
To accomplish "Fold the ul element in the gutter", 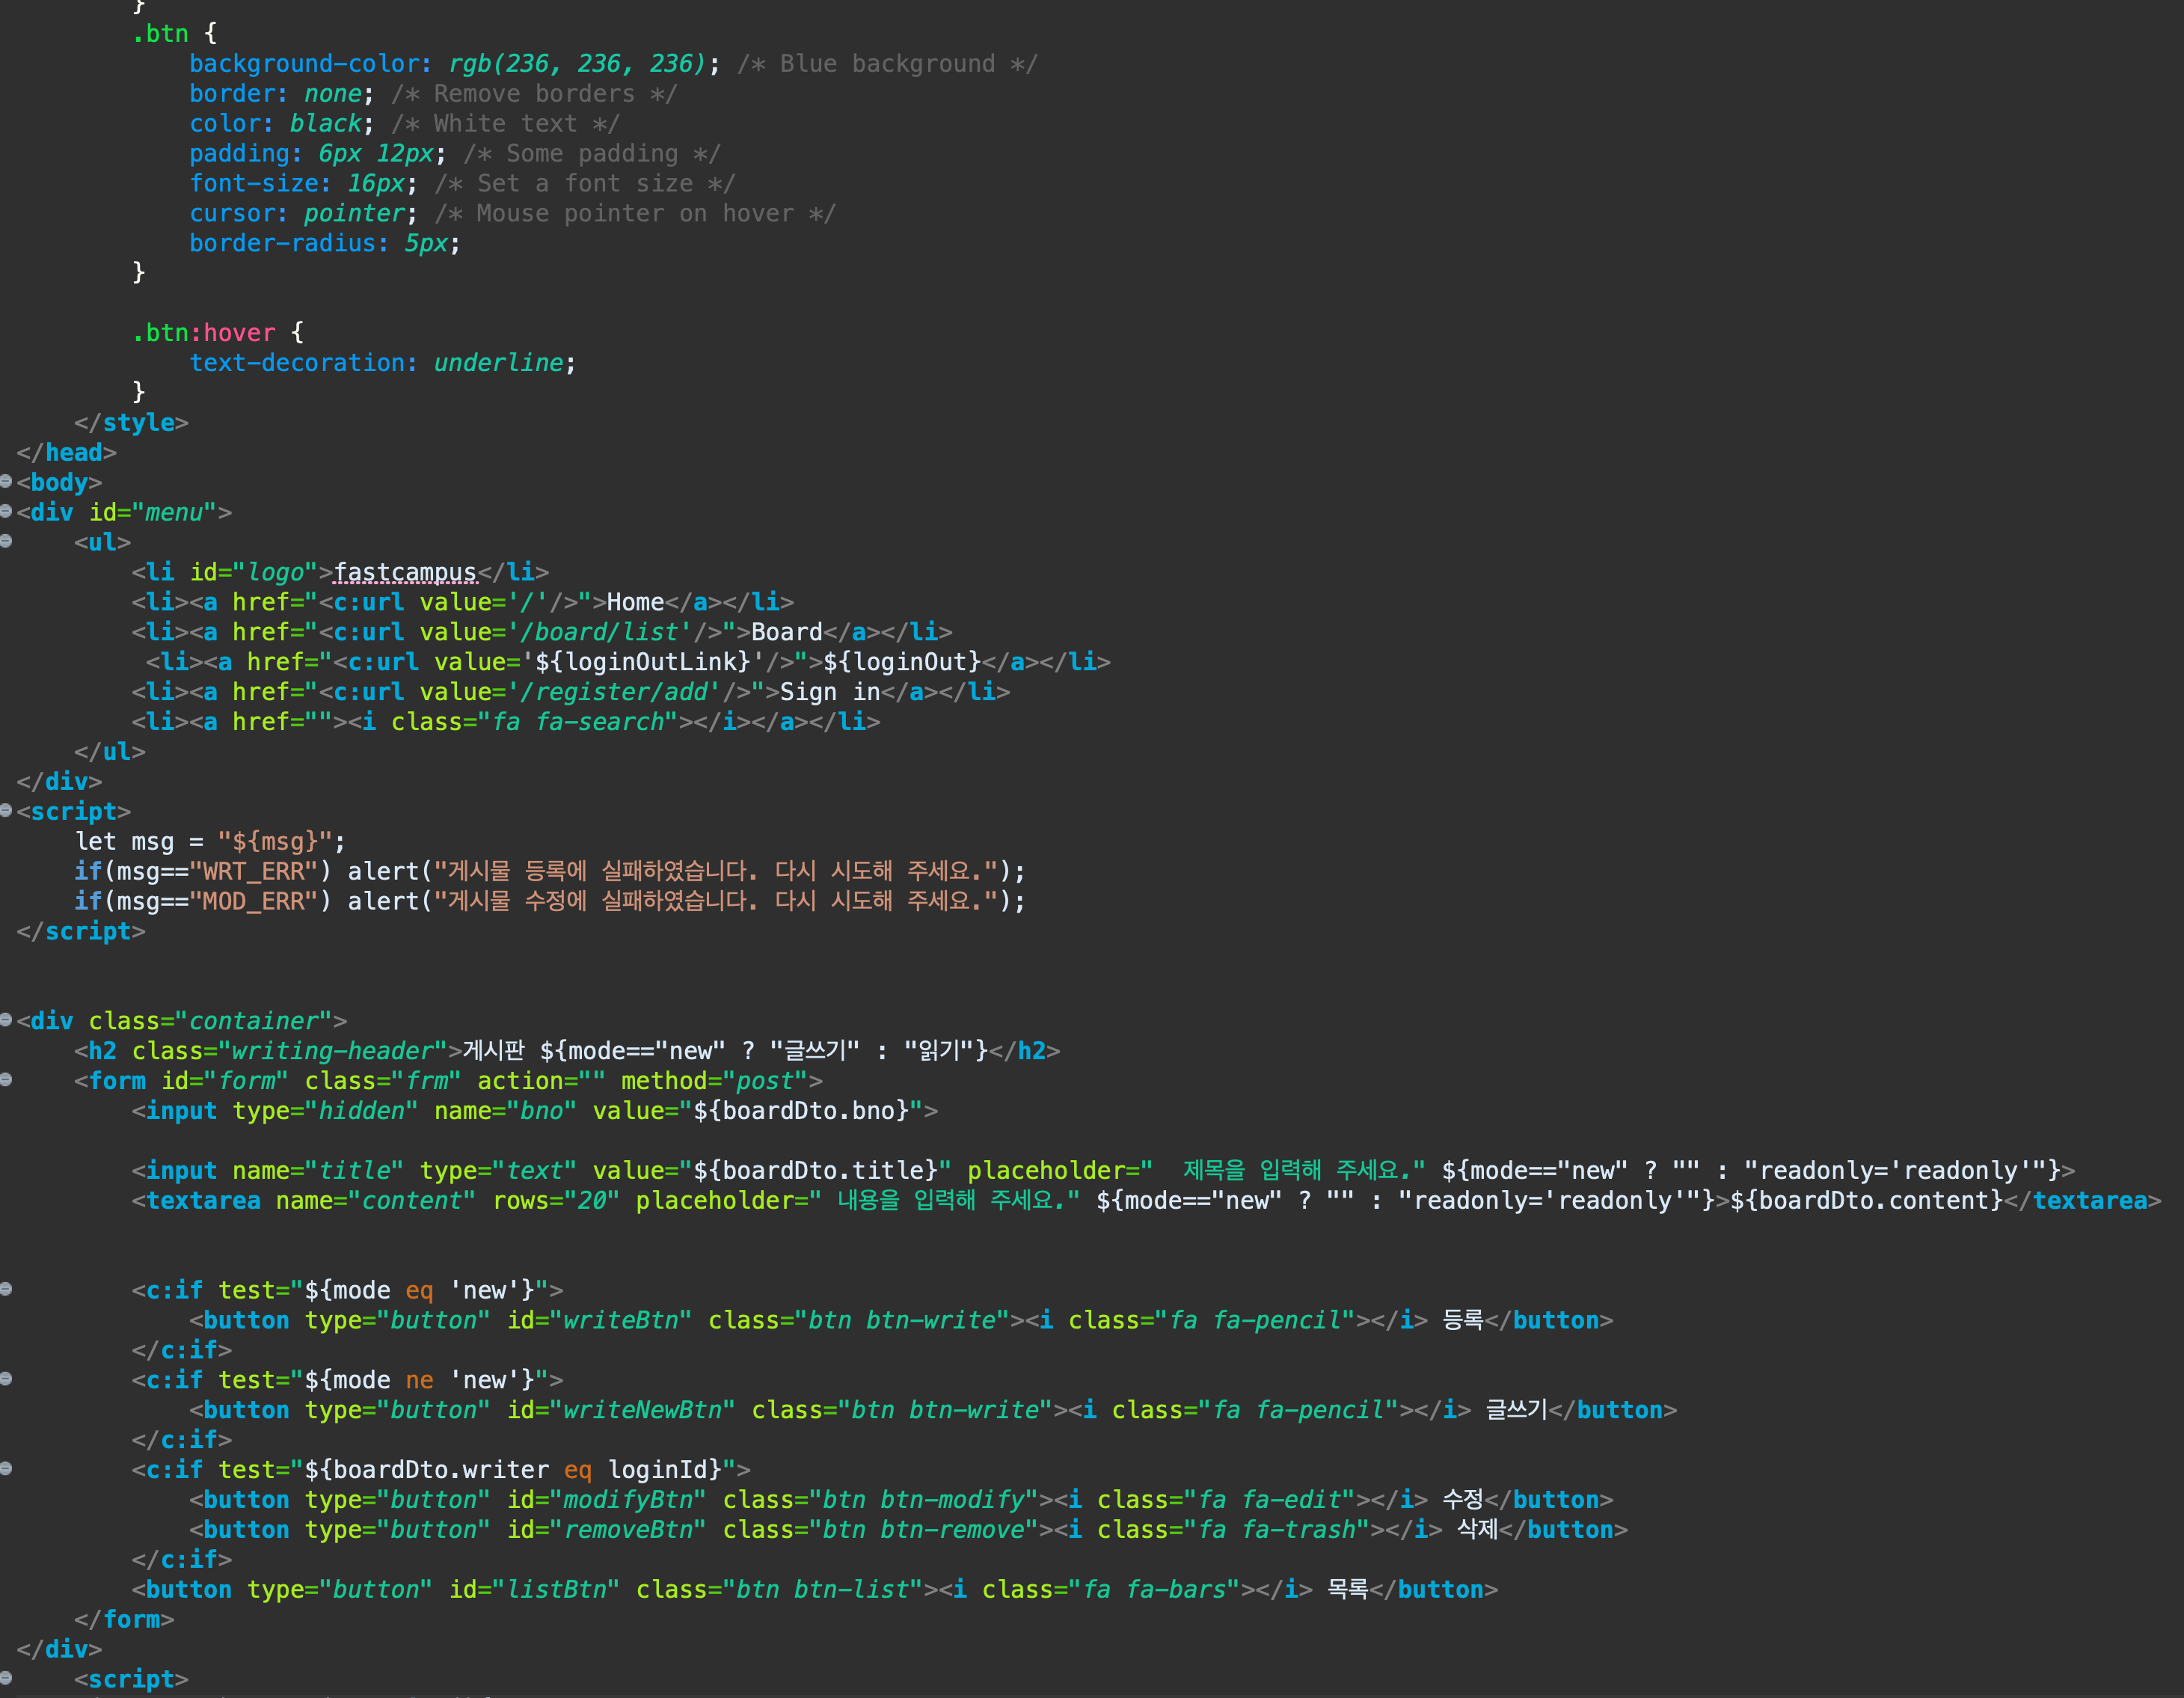I will tap(6, 542).
